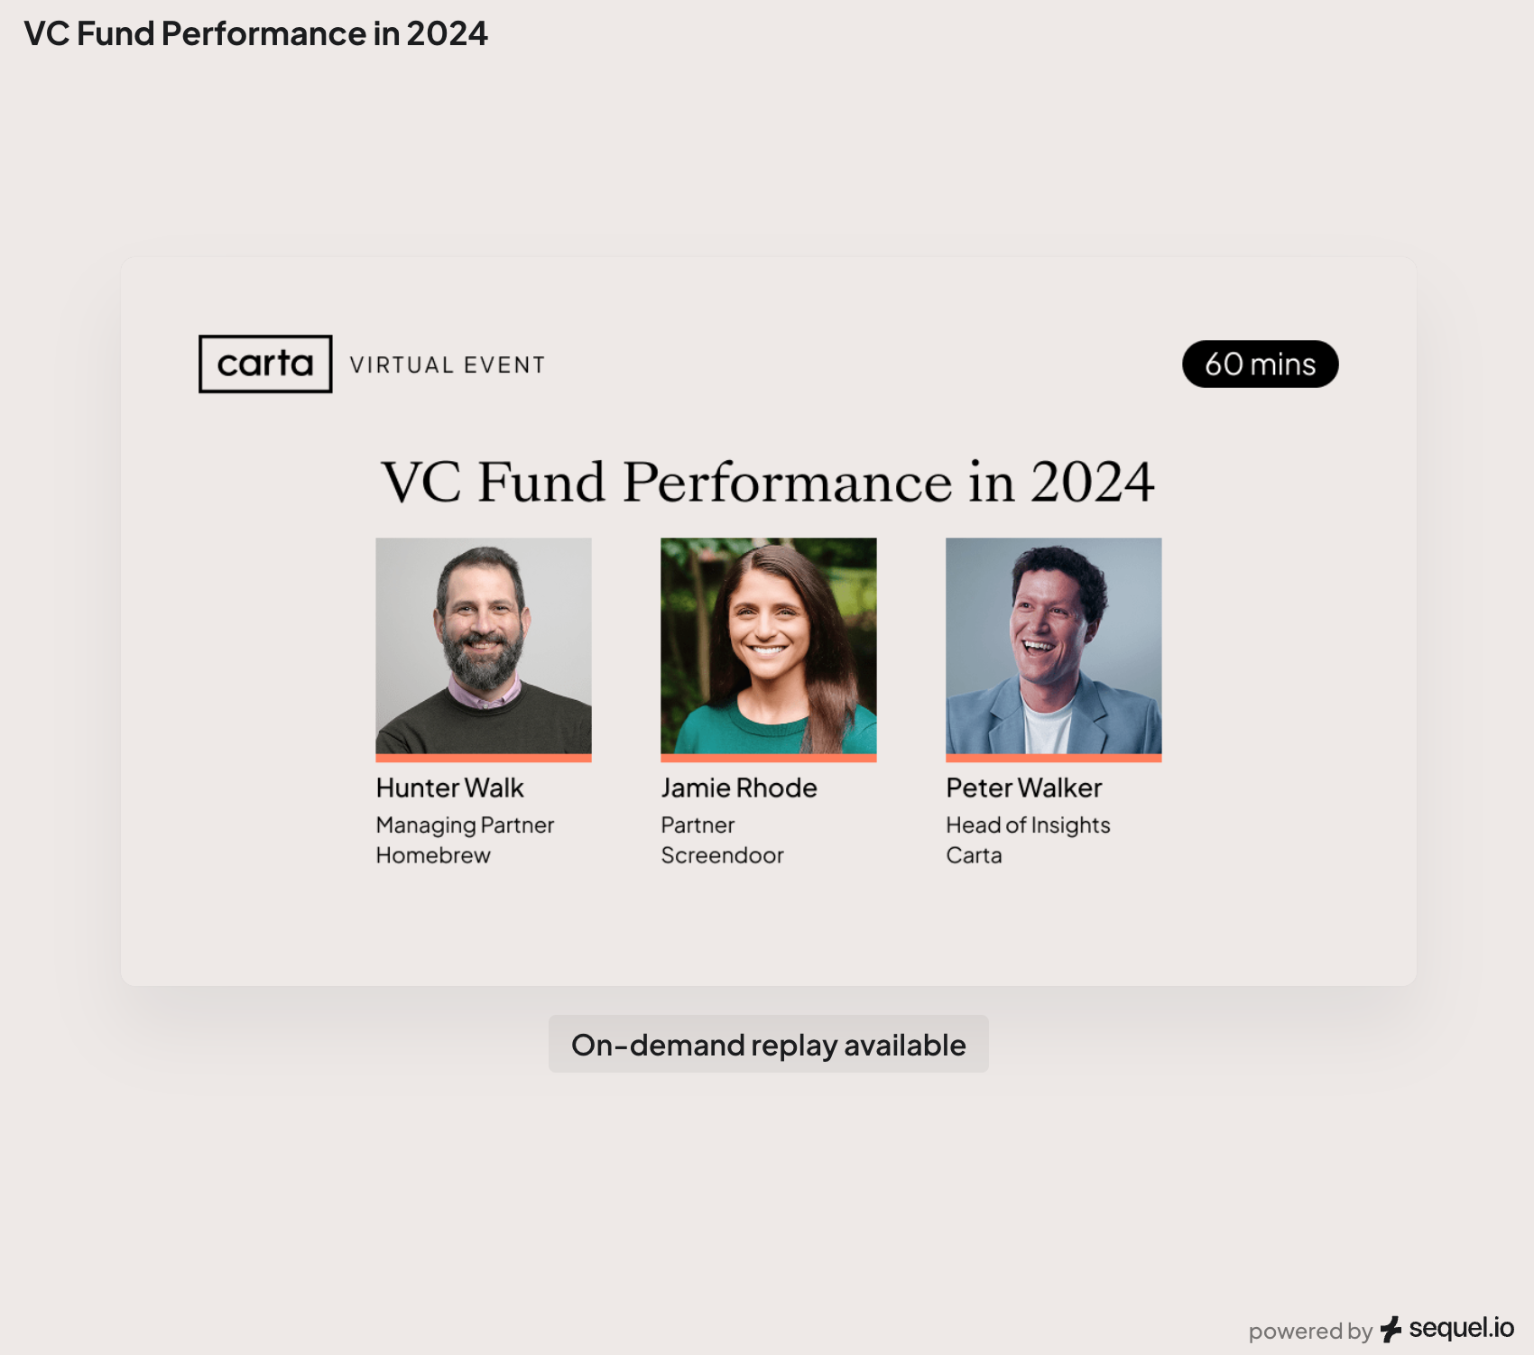Click the VIRTUAL EVENT label
This screenshot has height=1355, width=1534.
coord(446,364)
